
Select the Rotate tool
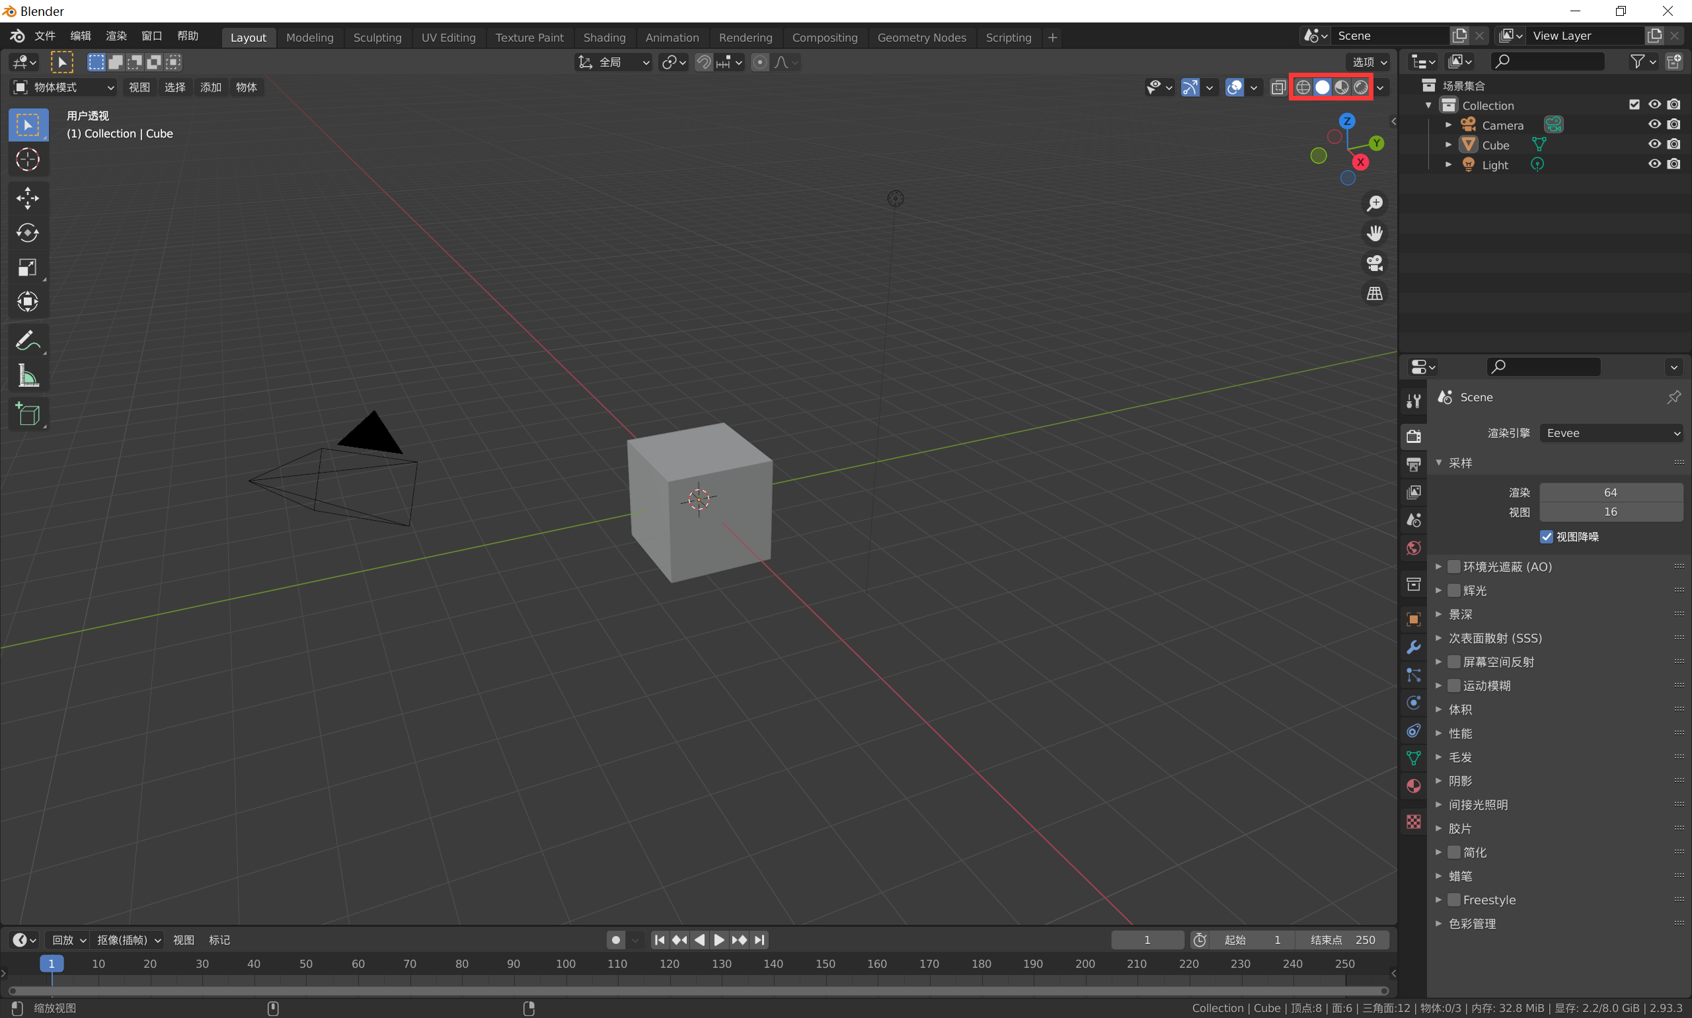(28, 233)
